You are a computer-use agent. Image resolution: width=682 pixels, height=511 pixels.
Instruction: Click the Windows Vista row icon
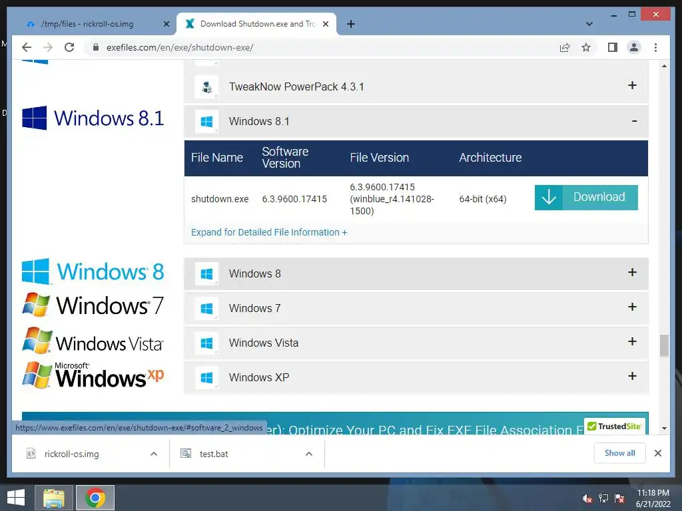pos(206,343)
